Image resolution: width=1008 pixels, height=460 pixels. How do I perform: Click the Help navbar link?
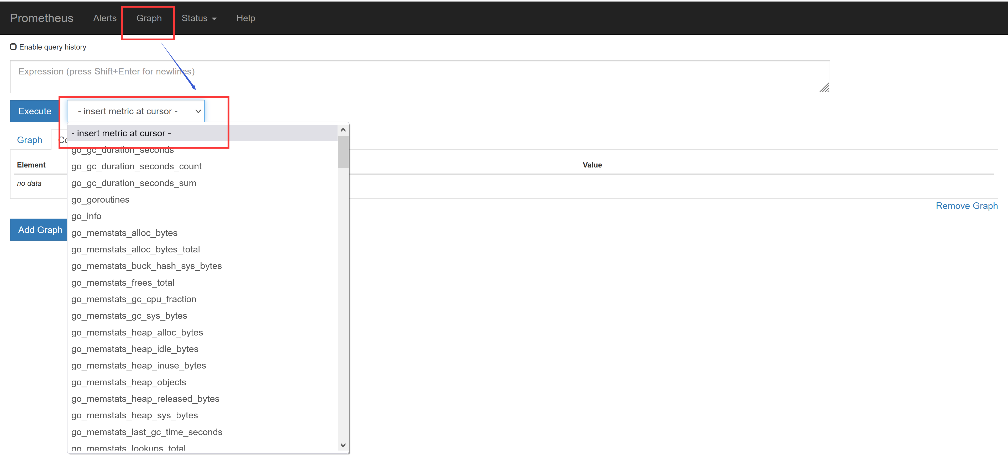[x=245, y=18]
